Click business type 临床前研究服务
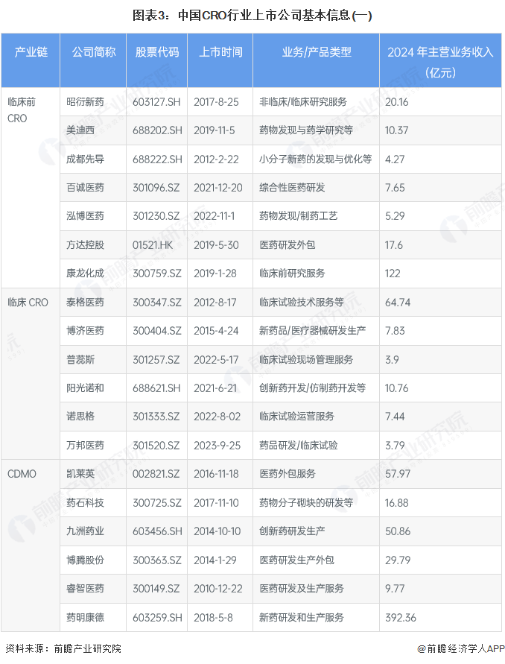The height and width of the screenshot is (664, 505). click(292, 273)
